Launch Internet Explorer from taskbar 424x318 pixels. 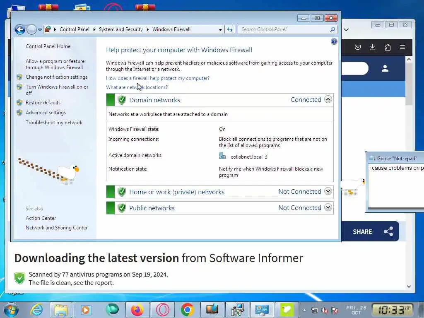[x=36, y=310]
